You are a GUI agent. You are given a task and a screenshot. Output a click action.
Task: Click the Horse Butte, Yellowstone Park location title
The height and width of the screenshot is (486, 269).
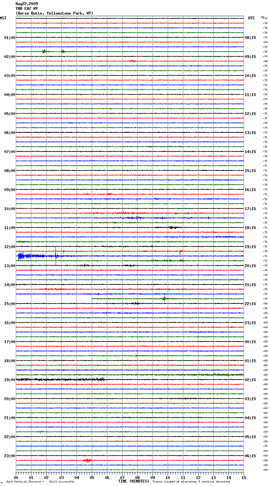point(54,13)
